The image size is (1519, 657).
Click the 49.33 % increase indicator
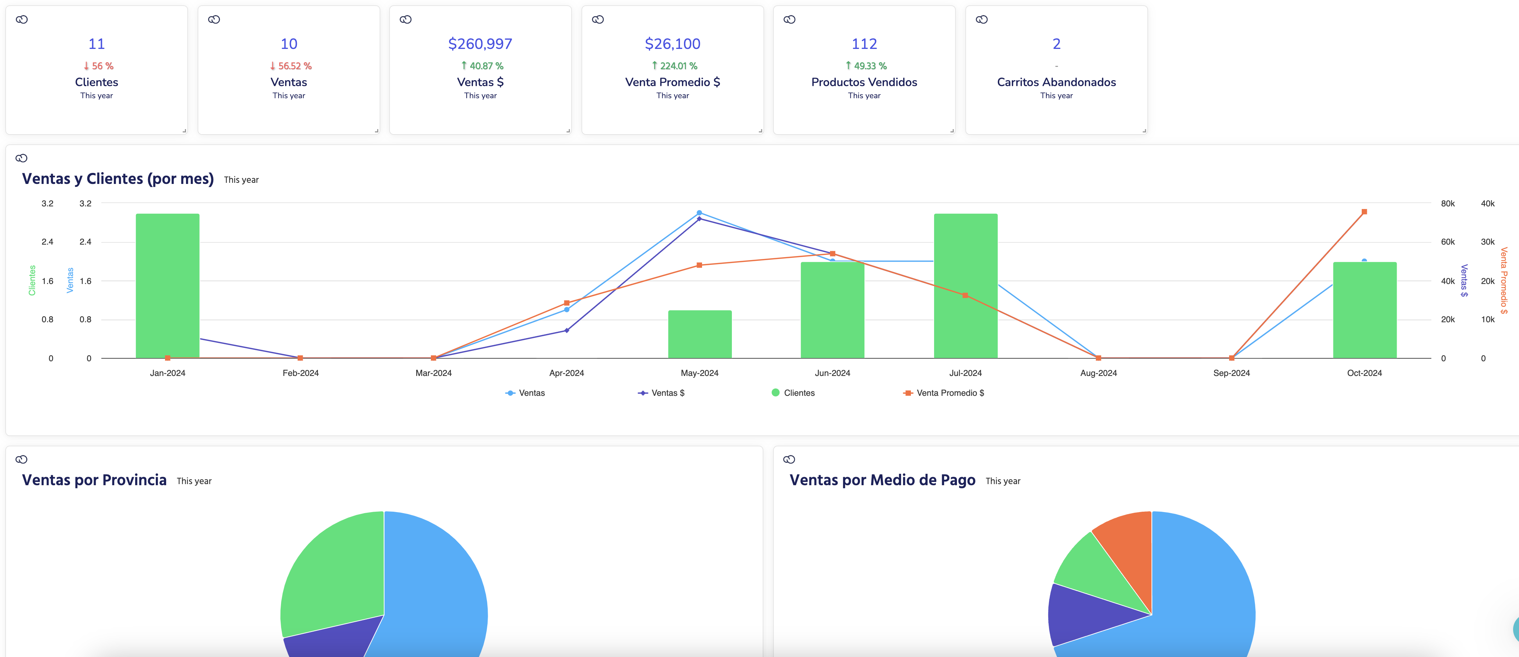tap(866, 66)
